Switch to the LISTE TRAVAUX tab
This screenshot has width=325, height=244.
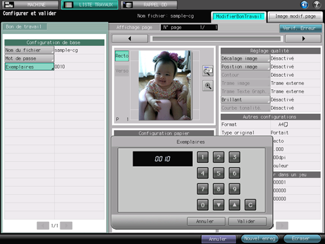pyautogui.click(x=90, y=4)
